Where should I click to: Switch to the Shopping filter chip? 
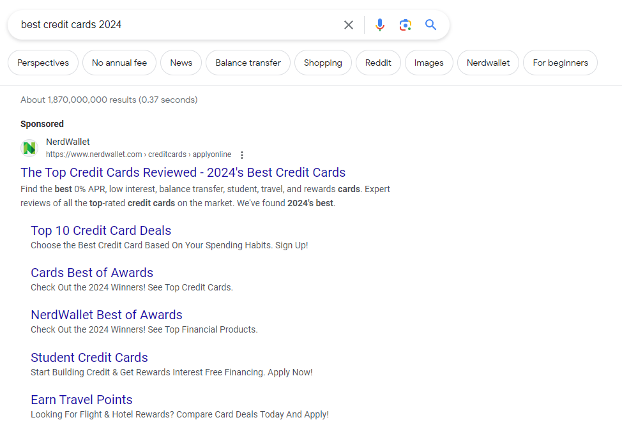[323, 63]
